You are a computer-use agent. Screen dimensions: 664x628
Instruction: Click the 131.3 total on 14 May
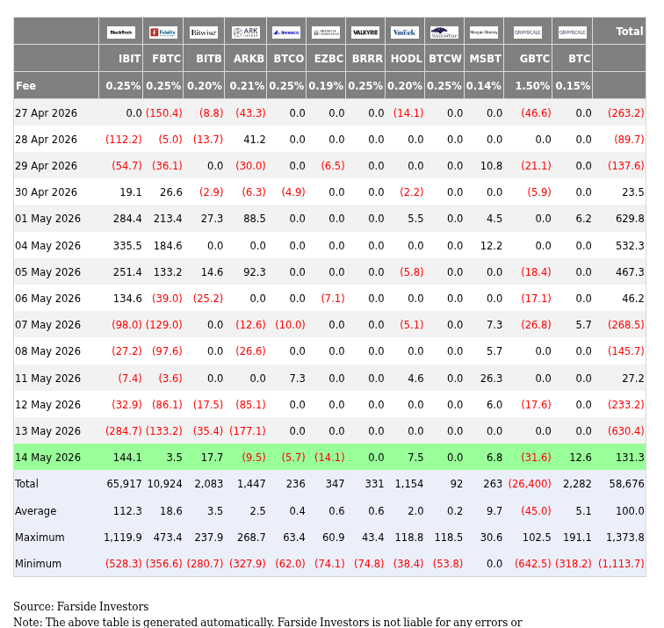[630, 458]
